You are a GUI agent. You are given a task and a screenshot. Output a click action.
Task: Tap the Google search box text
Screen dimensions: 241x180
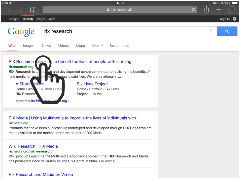click(x=58, y=31)
